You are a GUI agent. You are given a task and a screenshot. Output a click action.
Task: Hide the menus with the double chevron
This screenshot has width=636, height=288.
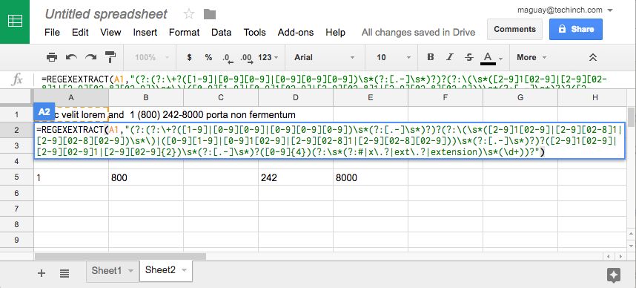tap(592, 57)
